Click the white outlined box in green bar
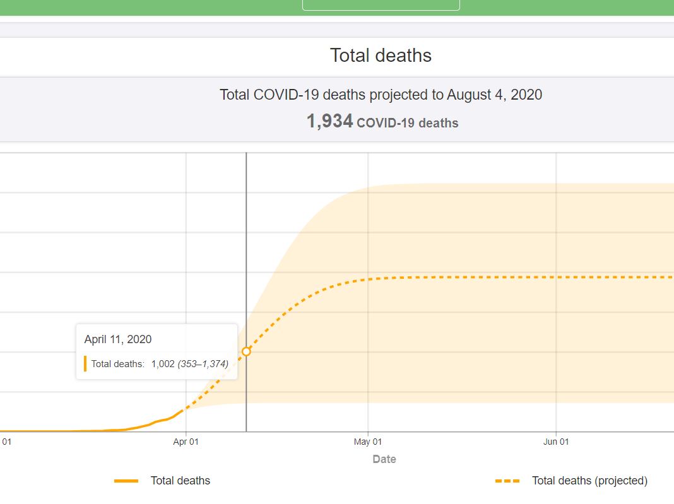Viewport: 674px width, 504px height. 381,4
